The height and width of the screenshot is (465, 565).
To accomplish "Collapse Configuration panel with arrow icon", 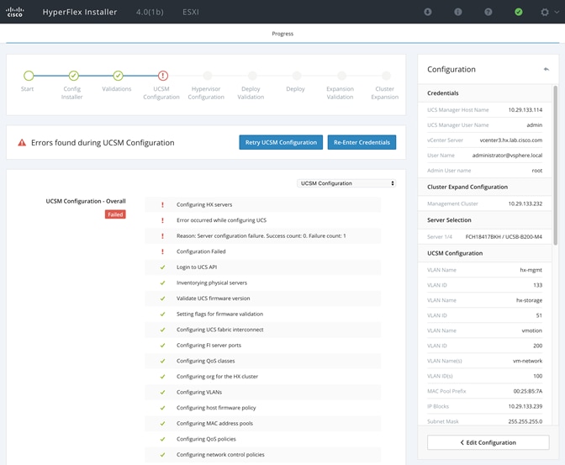I will click(547, 69).
